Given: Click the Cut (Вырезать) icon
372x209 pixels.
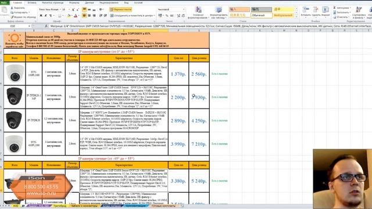Looking at the screenshot, I should [12, 8].
